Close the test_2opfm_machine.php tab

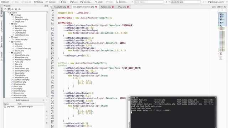[96, 7]
